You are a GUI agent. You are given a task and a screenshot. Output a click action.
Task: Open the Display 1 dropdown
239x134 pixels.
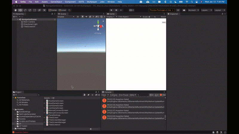[x=112, y=17]
